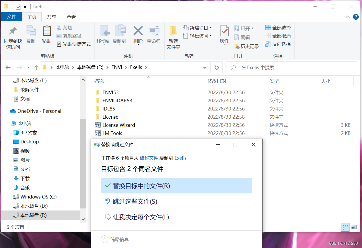Open recent locations dropdown arrow
This screenshot has height=248, width=362.
(x=28, y=67)
